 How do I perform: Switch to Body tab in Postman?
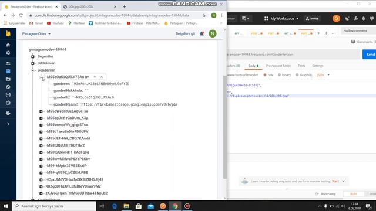253,66
